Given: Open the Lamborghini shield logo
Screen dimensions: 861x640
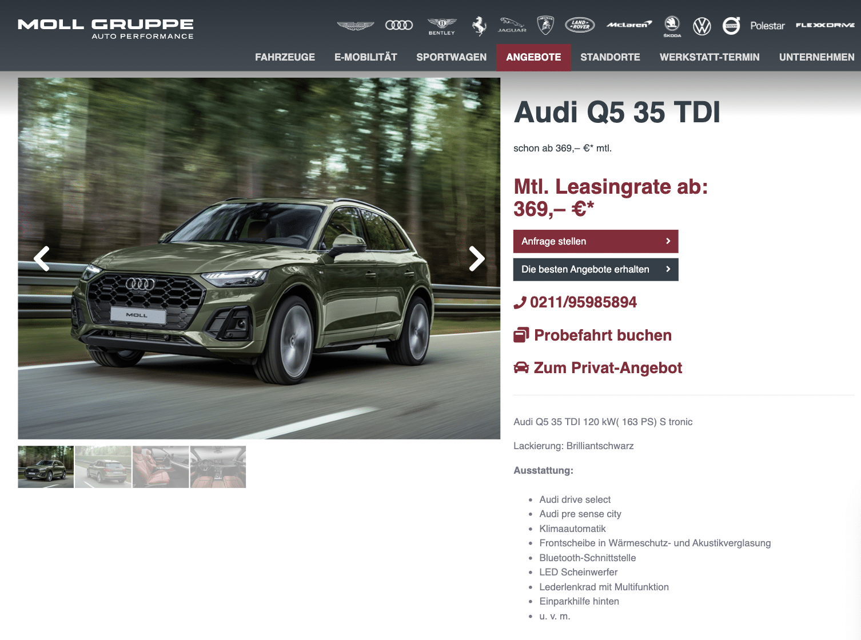Looking at the screenshot, I should [x=545, y=25].
